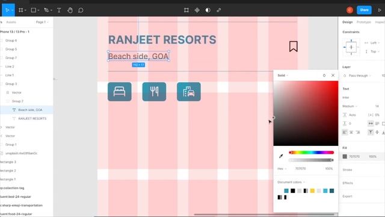Click the black document color swatch
The width and height of the screenshot is (385, 217).
[293, 190]
